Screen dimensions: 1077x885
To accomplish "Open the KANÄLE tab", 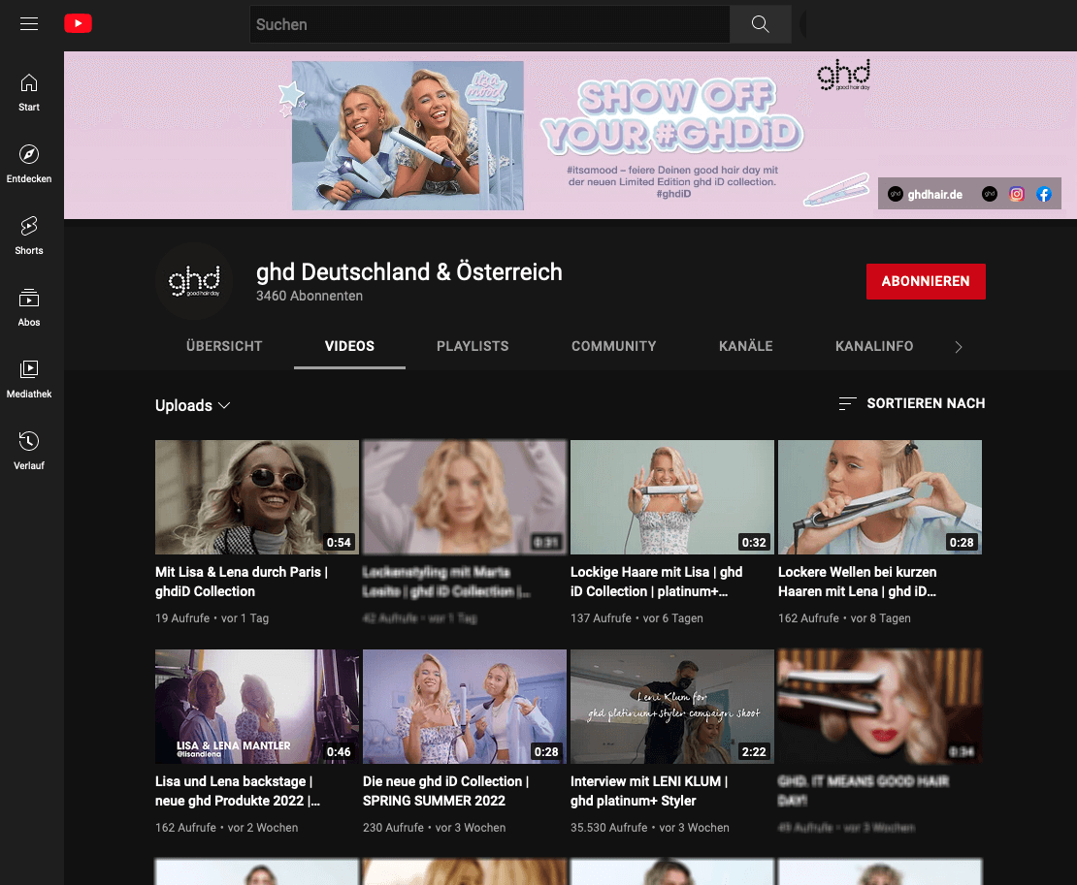I will pos(746,346).
